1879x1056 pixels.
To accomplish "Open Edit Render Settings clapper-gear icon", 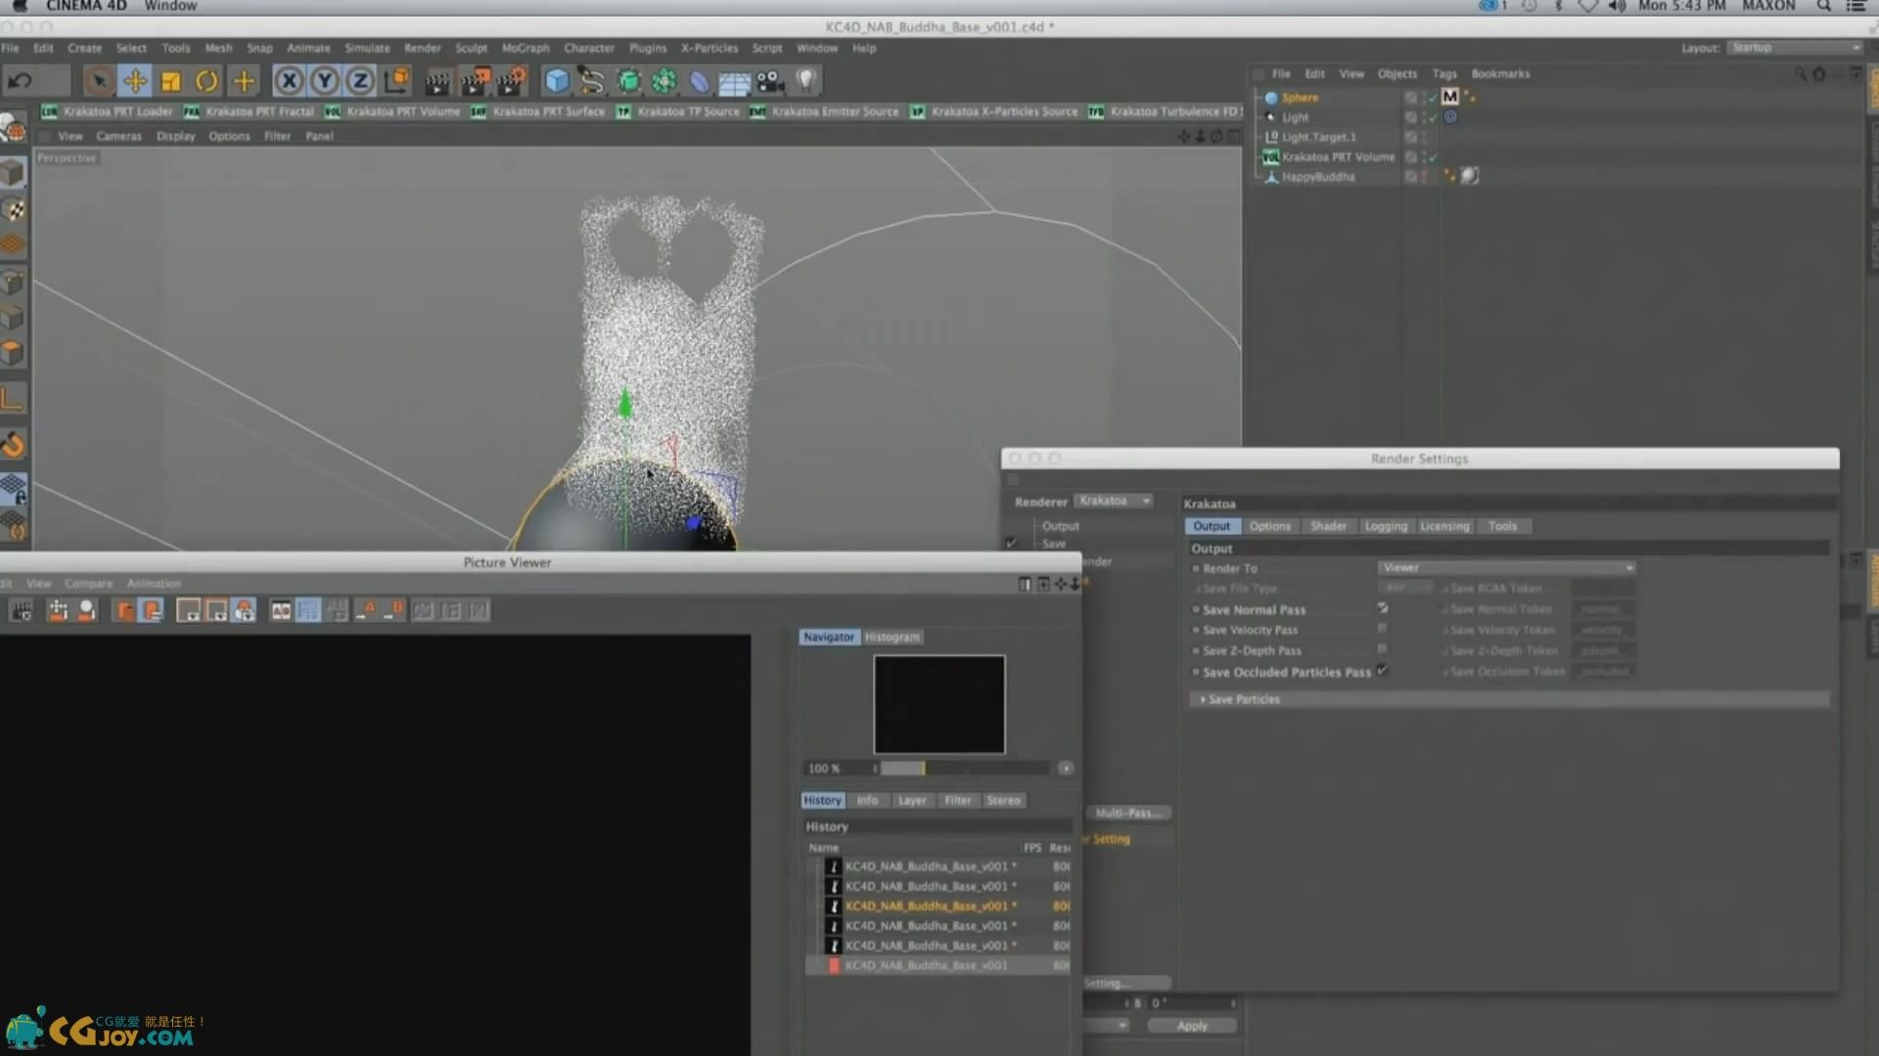I will tap(511, 81).
